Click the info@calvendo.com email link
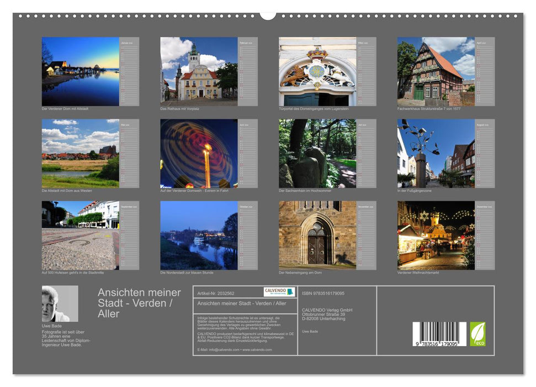This screenshot has height=387, width=536. pos(225,349)
